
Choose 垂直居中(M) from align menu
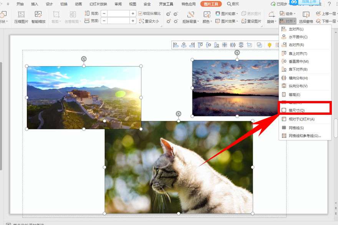pyautogui.click(x=305, y=61)
